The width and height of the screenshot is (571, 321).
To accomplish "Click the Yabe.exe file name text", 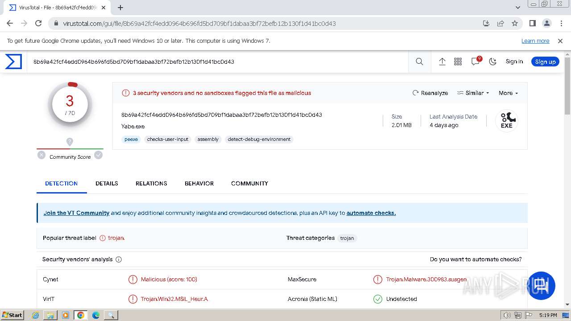I will (133, 126).
